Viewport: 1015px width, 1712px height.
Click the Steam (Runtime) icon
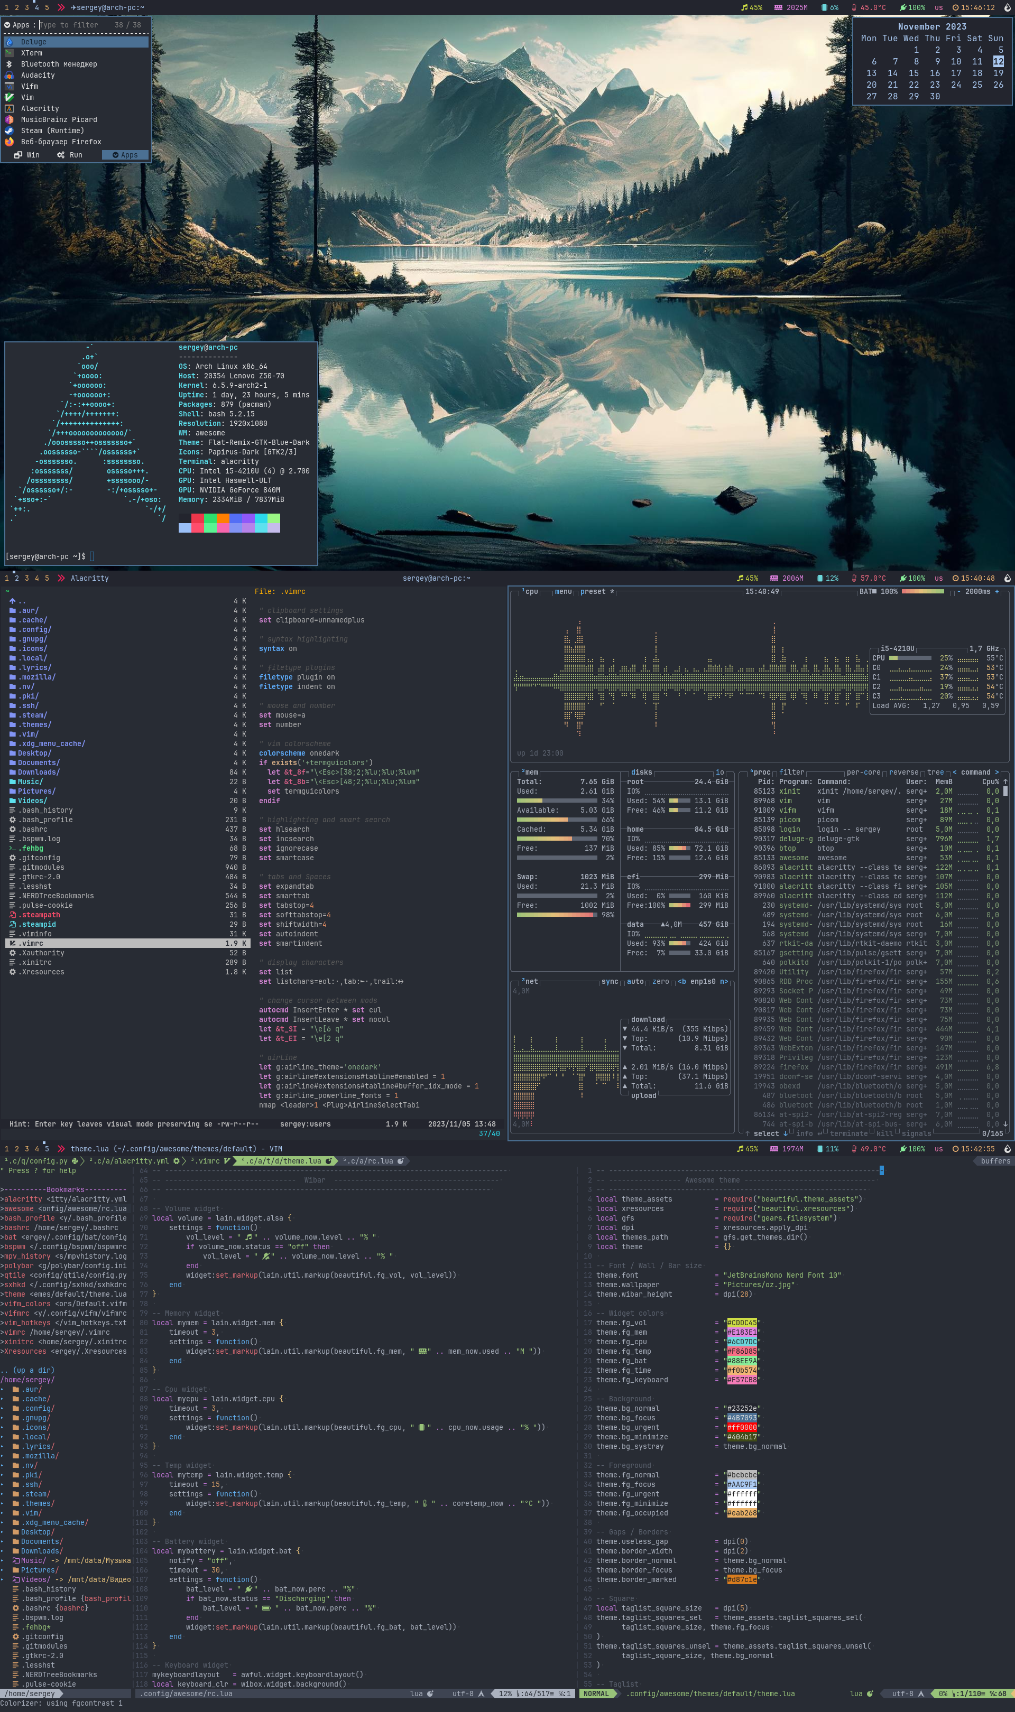(9, 131)
